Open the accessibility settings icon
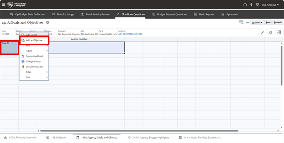Viewport: 284px width, 143px height. pyautogui.click(x=251, y=5)
